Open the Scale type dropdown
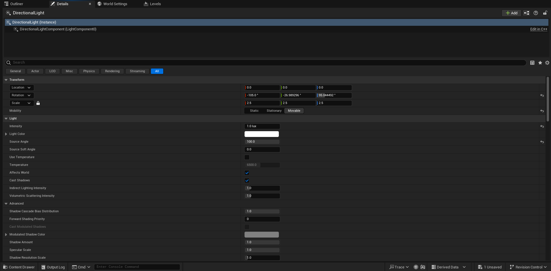This screenshot has width=551, height=271. [22, 103]
